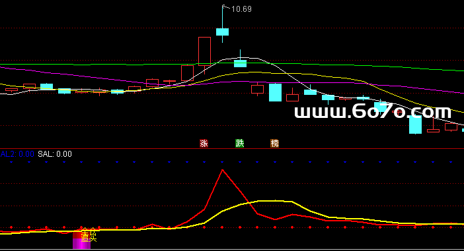Click the red indicator line peak
This screenshot has width=464, height=251.
[x=223, y=170]
